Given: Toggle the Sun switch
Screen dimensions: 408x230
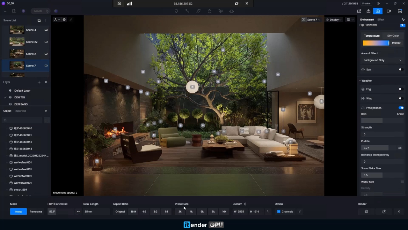Looking at the screenshot, I should coord(401,70).
